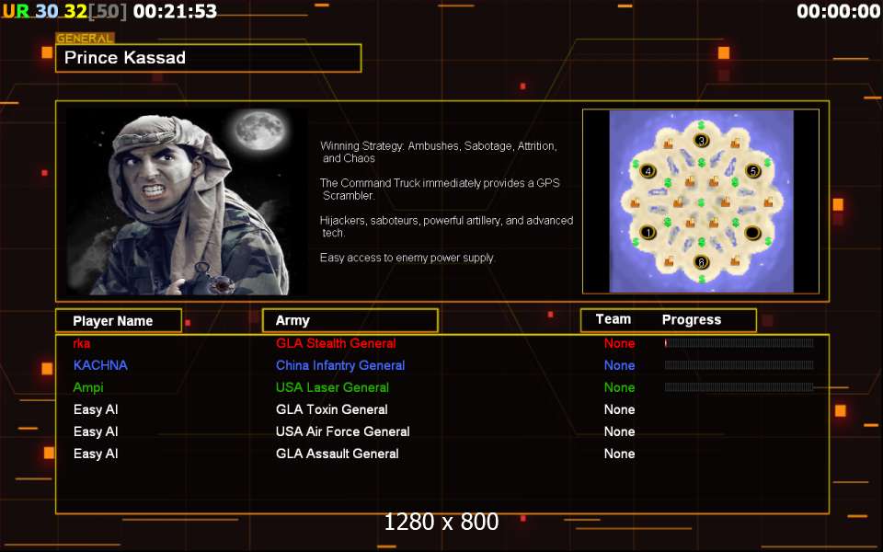Click the yellow 32 value in the top overlay

(75, 11)
